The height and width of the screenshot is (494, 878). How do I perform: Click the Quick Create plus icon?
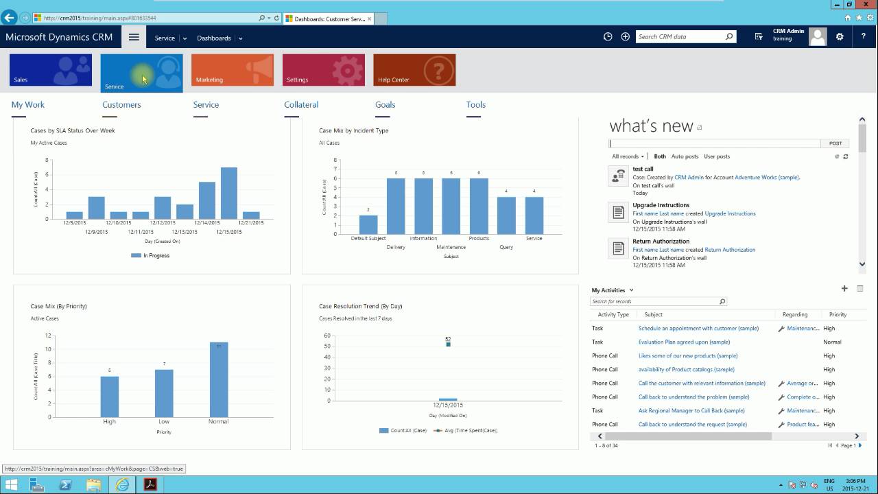point(625,37)
